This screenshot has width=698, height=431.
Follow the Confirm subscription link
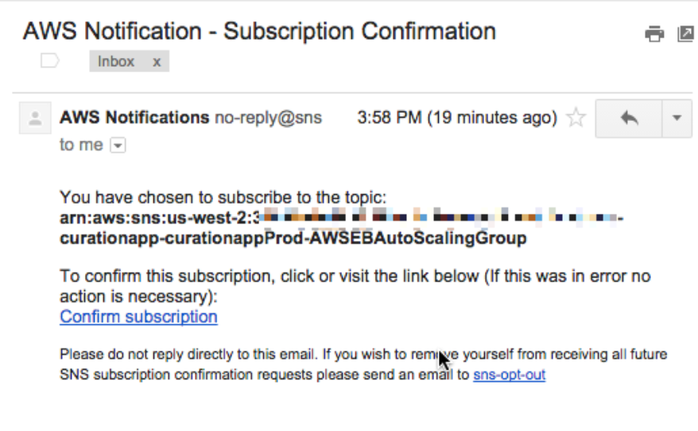coord(138,316)
